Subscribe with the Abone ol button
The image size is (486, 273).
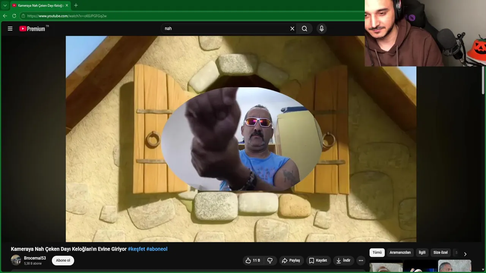coord(63,260)
